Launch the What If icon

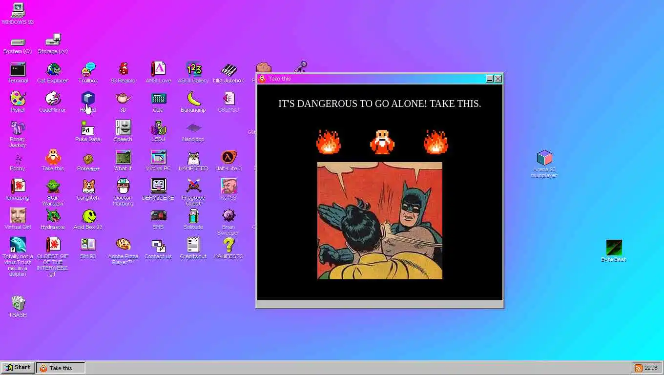coord(123,161)
